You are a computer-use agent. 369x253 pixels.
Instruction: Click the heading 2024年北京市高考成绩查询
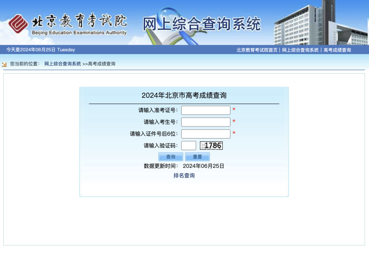click(x=184, y=95)
